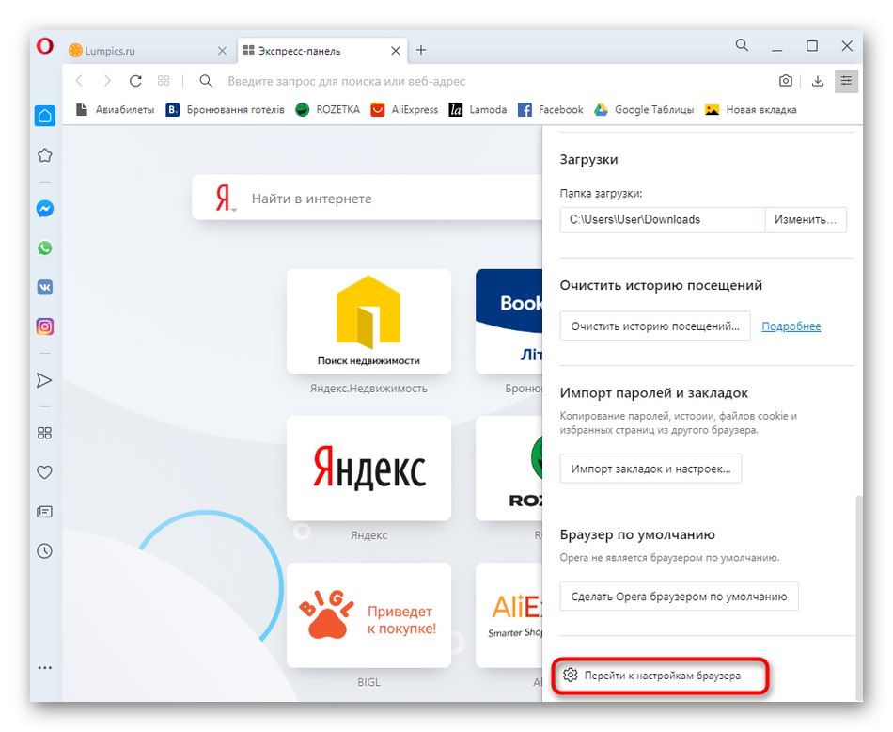Open the Новая вкладка bookmark

click(x=751, y=109)
